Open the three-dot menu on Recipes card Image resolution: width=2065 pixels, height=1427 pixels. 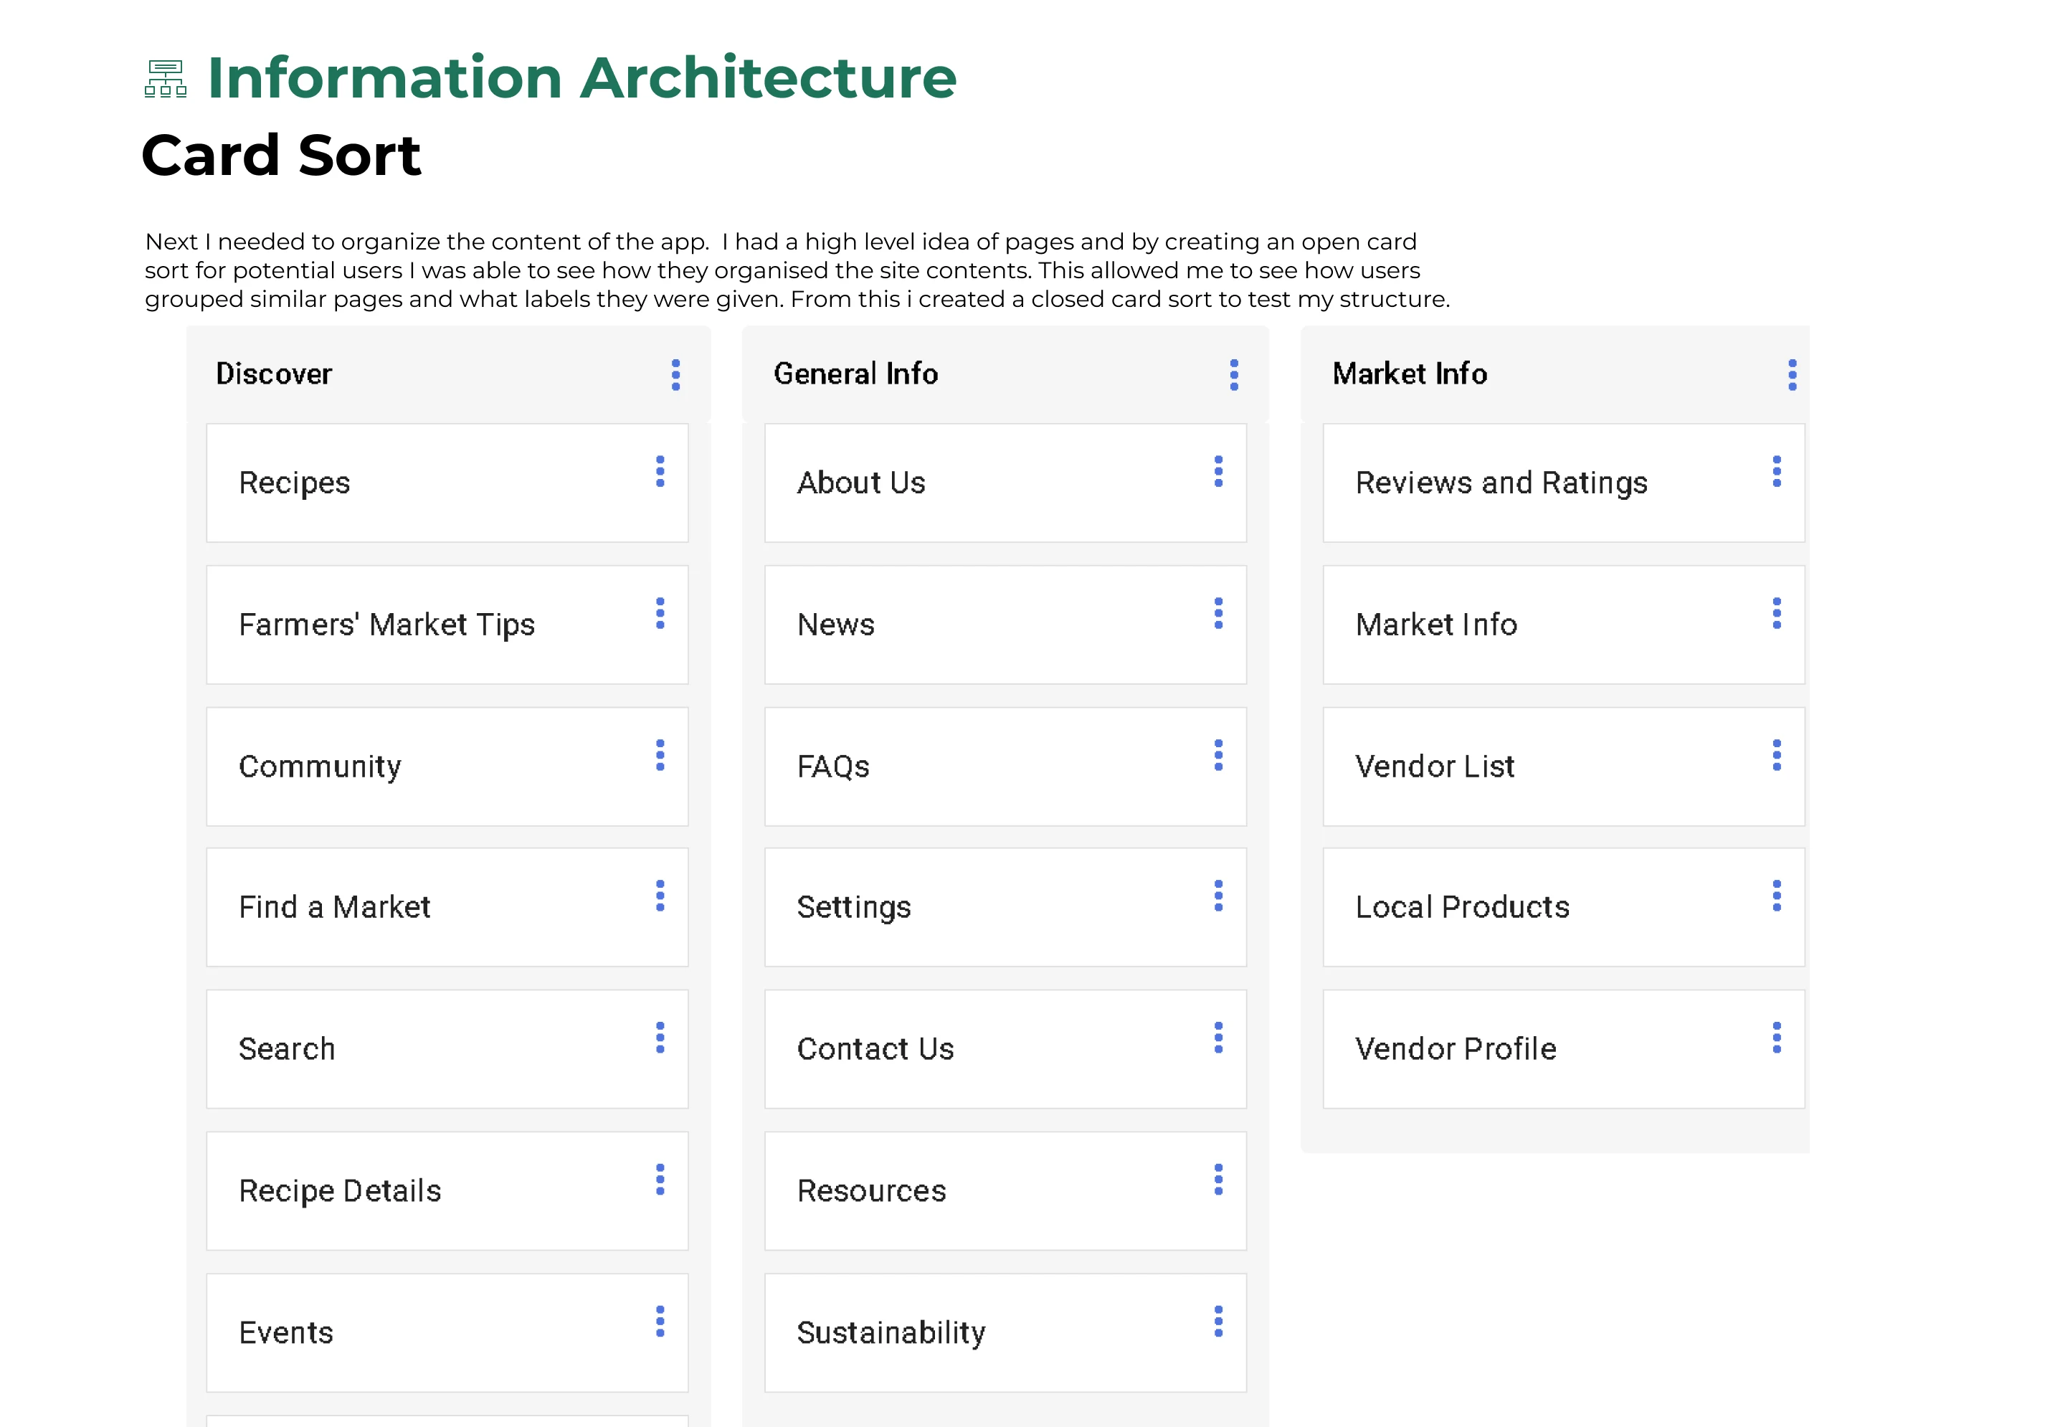pos(660,471)
